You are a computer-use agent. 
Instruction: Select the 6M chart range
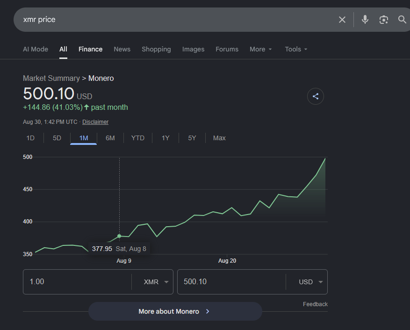point(110,138)
